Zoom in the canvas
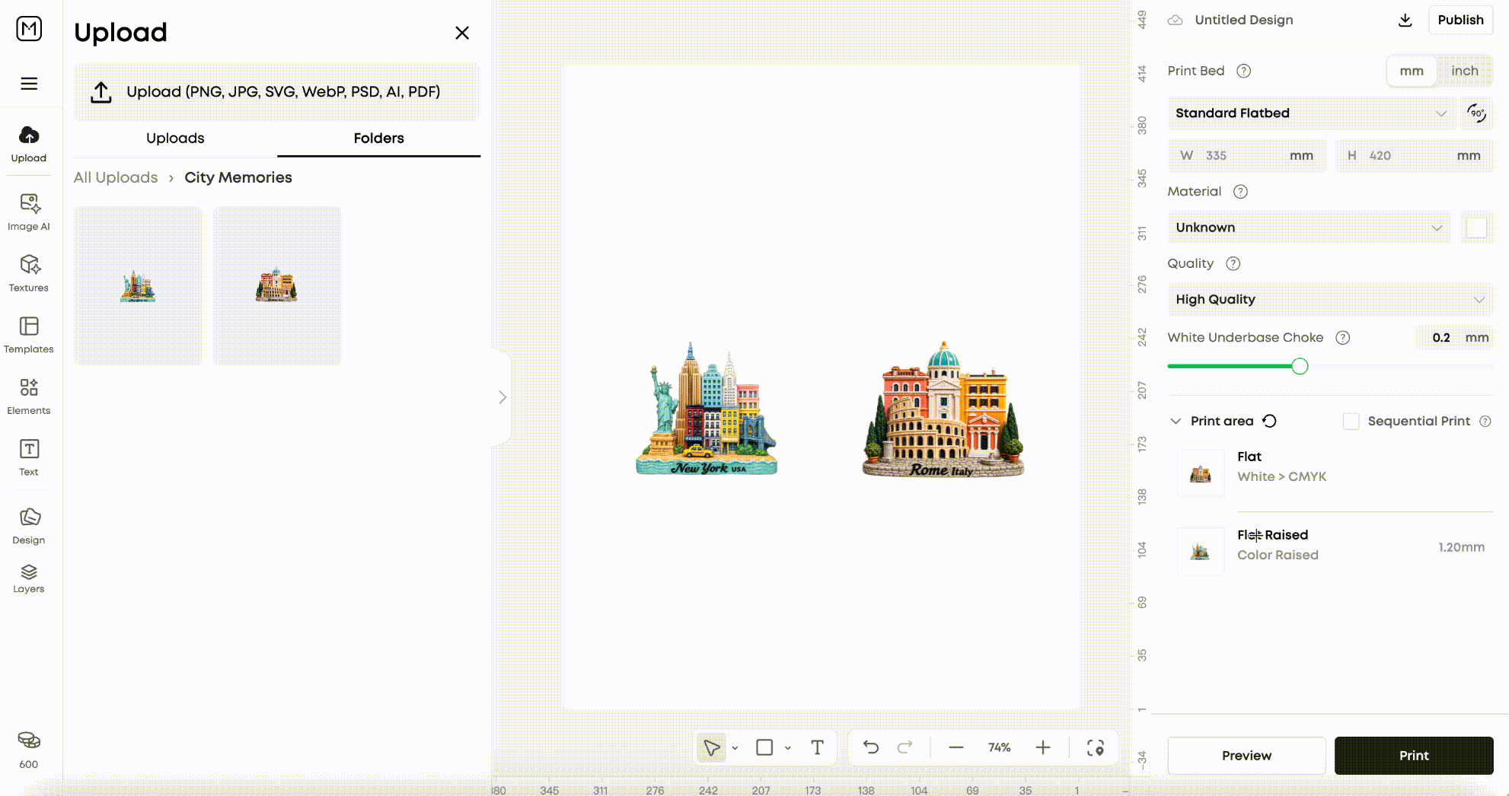1509x796 pixels. [x=1043, y=748]
